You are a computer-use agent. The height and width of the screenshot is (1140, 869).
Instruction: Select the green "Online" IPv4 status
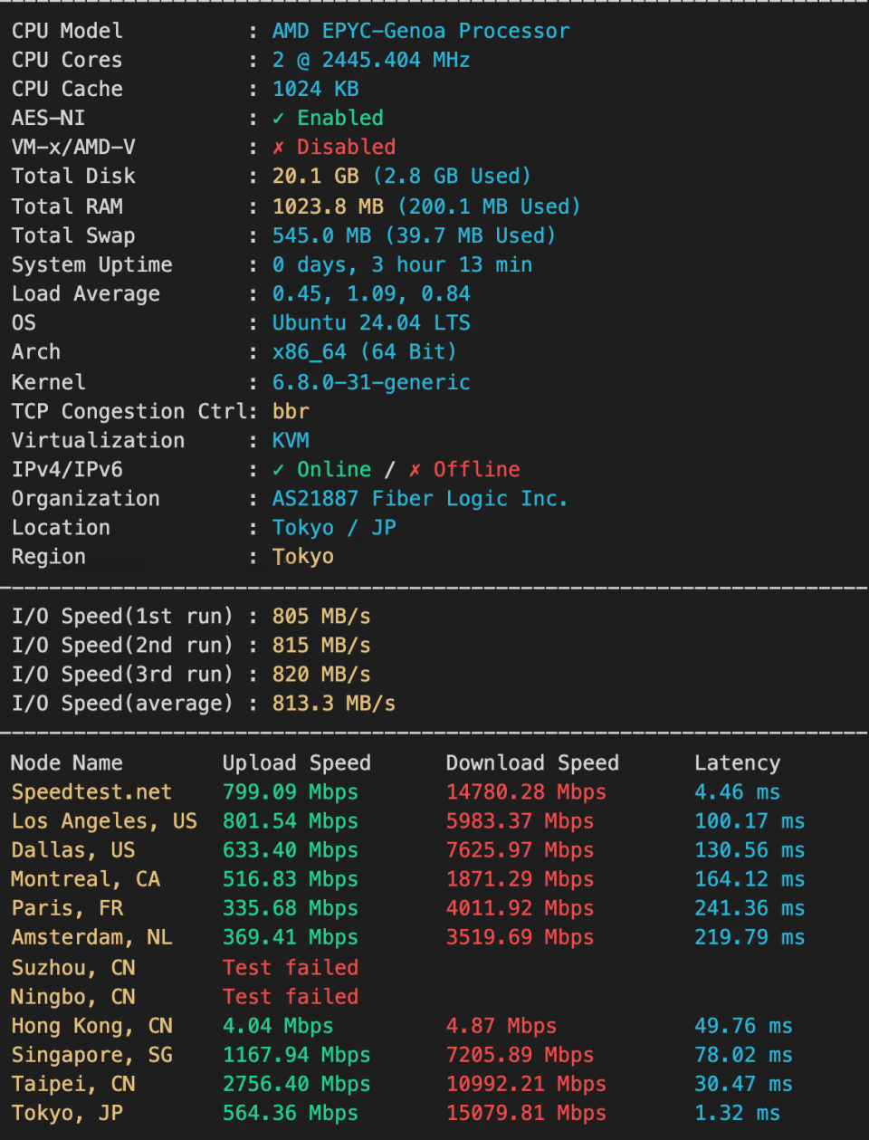[x=334, y=469]
